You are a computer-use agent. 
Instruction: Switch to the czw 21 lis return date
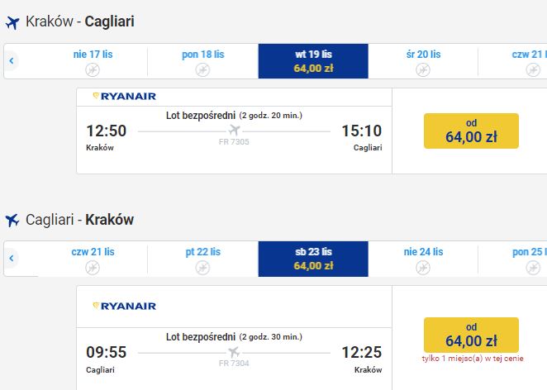click(93, 259)
